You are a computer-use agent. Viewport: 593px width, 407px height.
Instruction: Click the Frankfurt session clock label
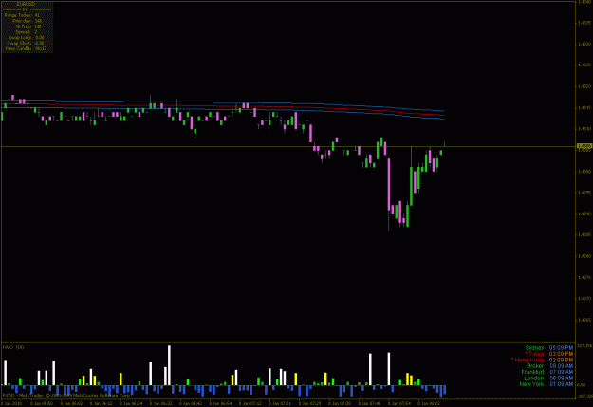[x=532, y=372]
